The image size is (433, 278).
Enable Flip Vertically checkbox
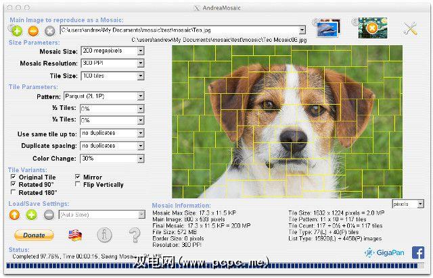pyautogui.click(x=78, y=184)
